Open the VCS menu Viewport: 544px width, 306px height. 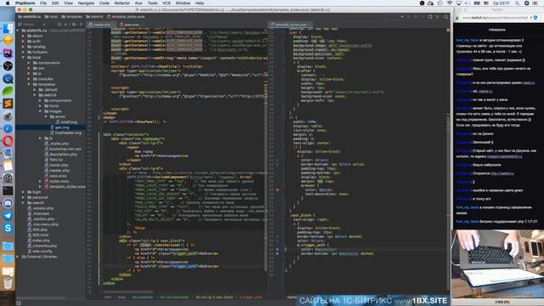click(167, 3)
